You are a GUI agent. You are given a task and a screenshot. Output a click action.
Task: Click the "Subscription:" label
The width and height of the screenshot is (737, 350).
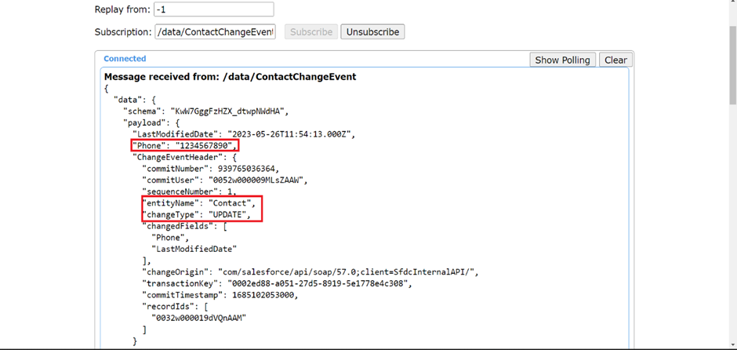point(123,32)
